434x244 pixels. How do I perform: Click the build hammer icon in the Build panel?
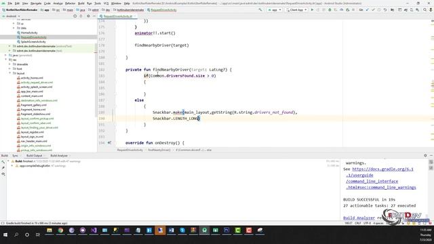pos(3,161)
